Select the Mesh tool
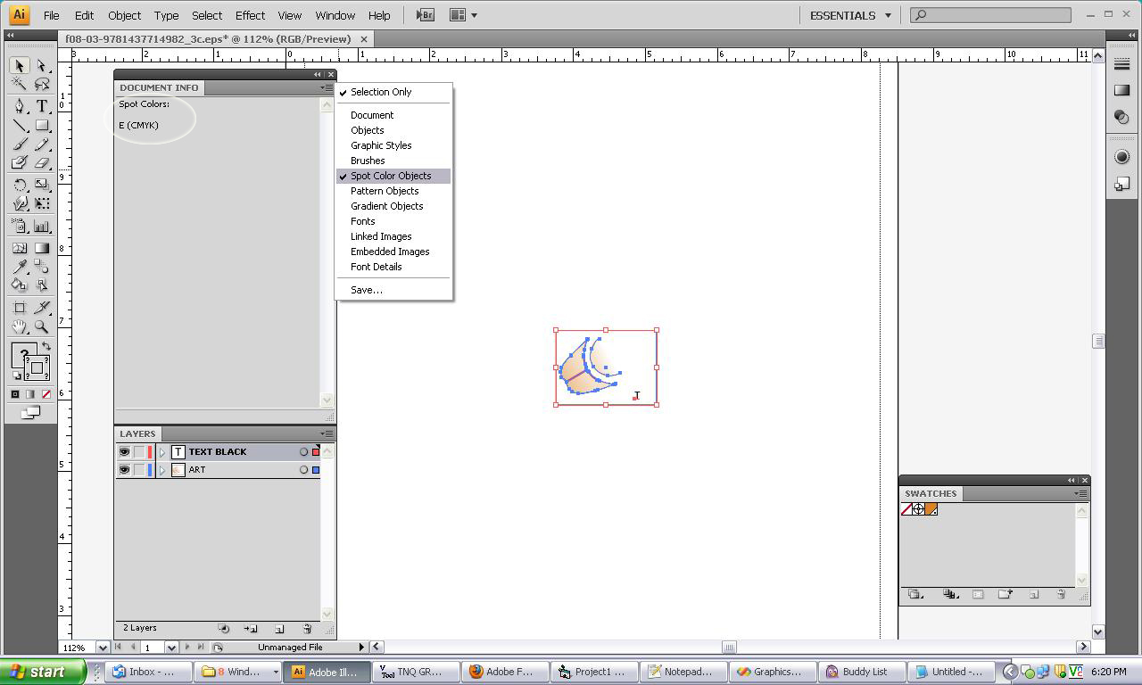Image resolution: width=1142 pixels, height=685 pixels. (x=20, y=248)
